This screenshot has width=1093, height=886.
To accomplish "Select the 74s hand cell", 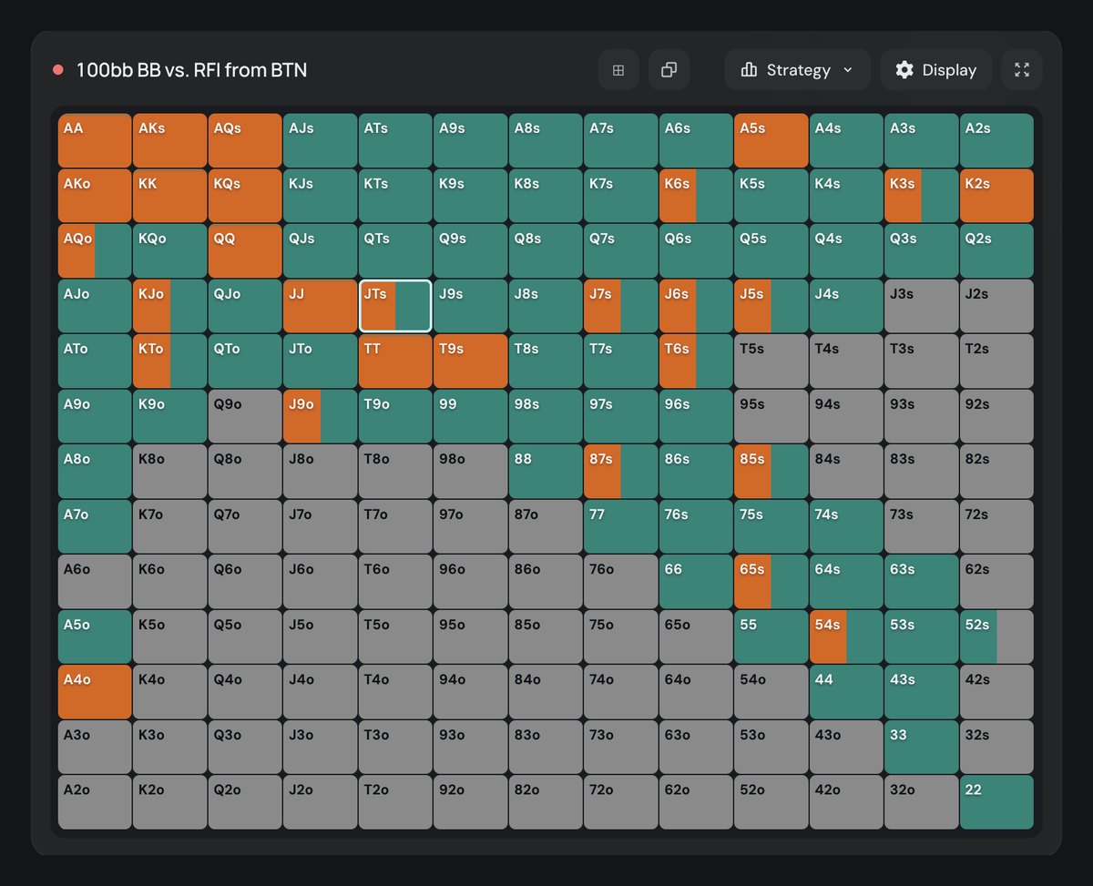I will (846, 526).
